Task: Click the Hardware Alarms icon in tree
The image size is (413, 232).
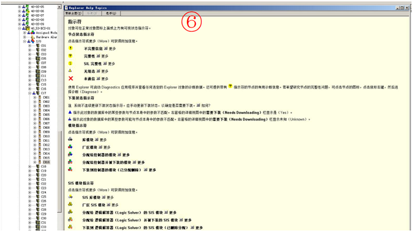Action: [32, 37]
